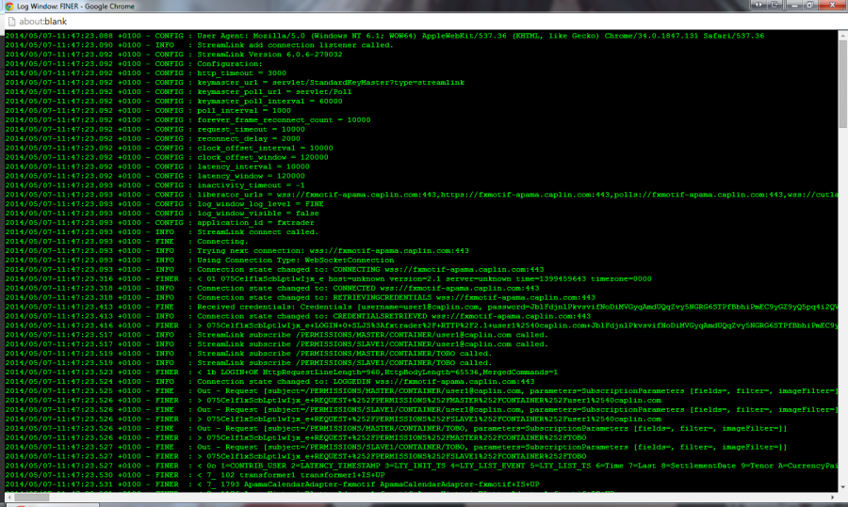Click 'application_id = fxtrader' entry

click(x=159, y=223)
